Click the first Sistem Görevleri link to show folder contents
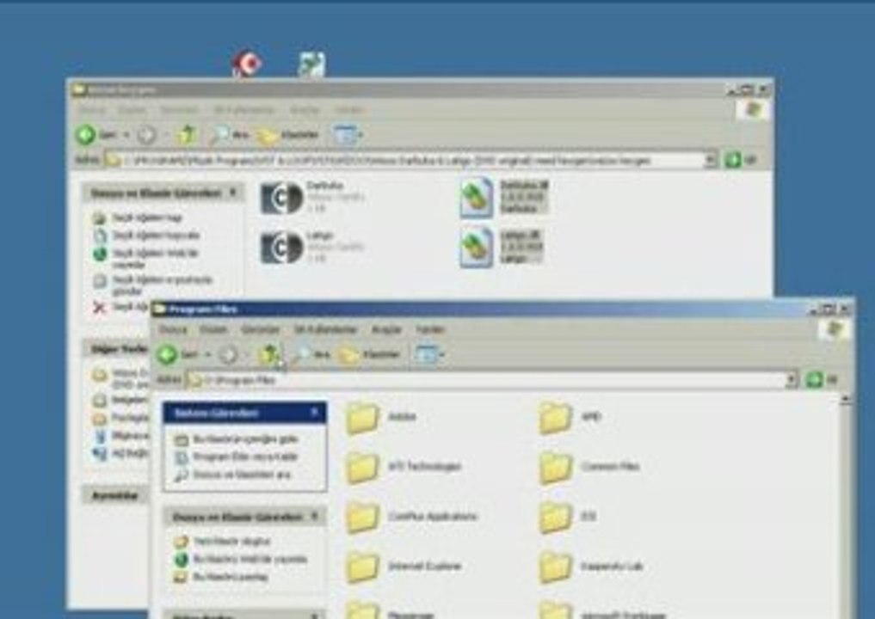Image resolution: width=875 pixels, height=619 pixels. coord(244,438)
